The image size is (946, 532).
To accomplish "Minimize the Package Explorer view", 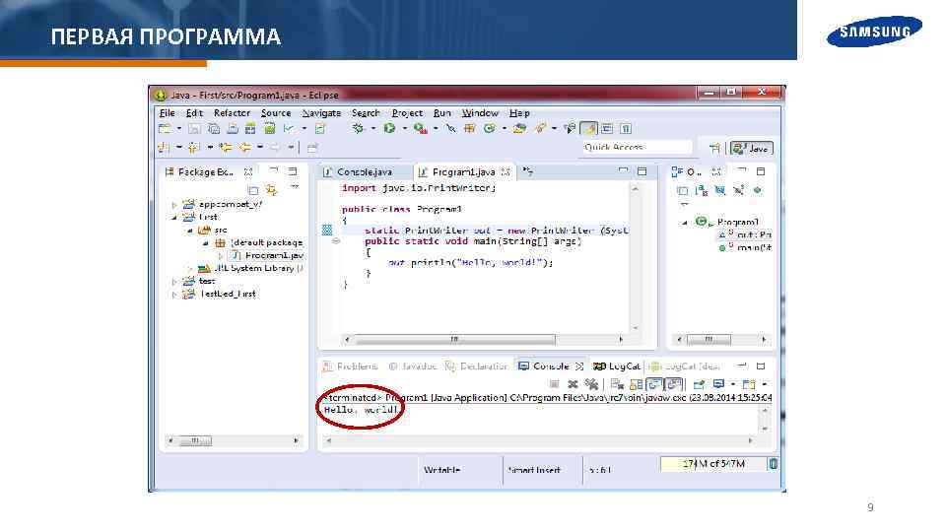I will [x=273, y=171].
